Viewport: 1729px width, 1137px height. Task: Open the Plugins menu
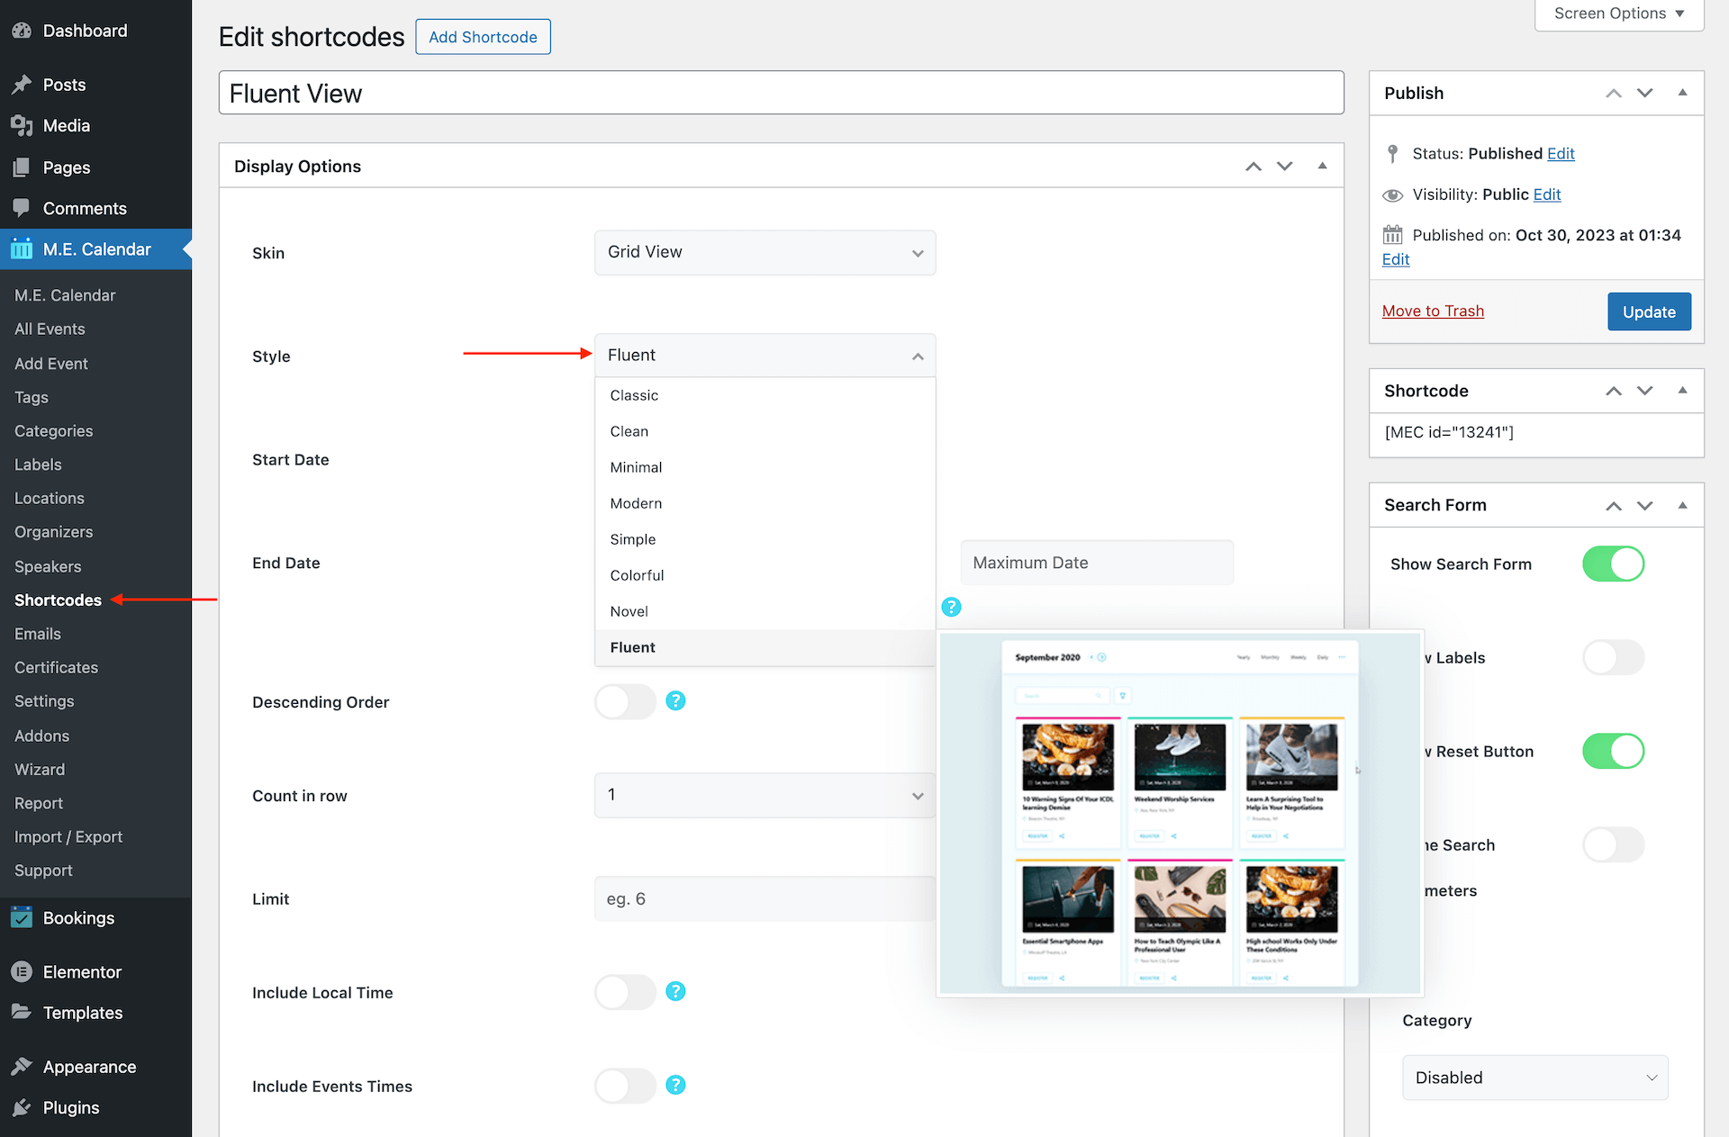[x=70, y=1108]
